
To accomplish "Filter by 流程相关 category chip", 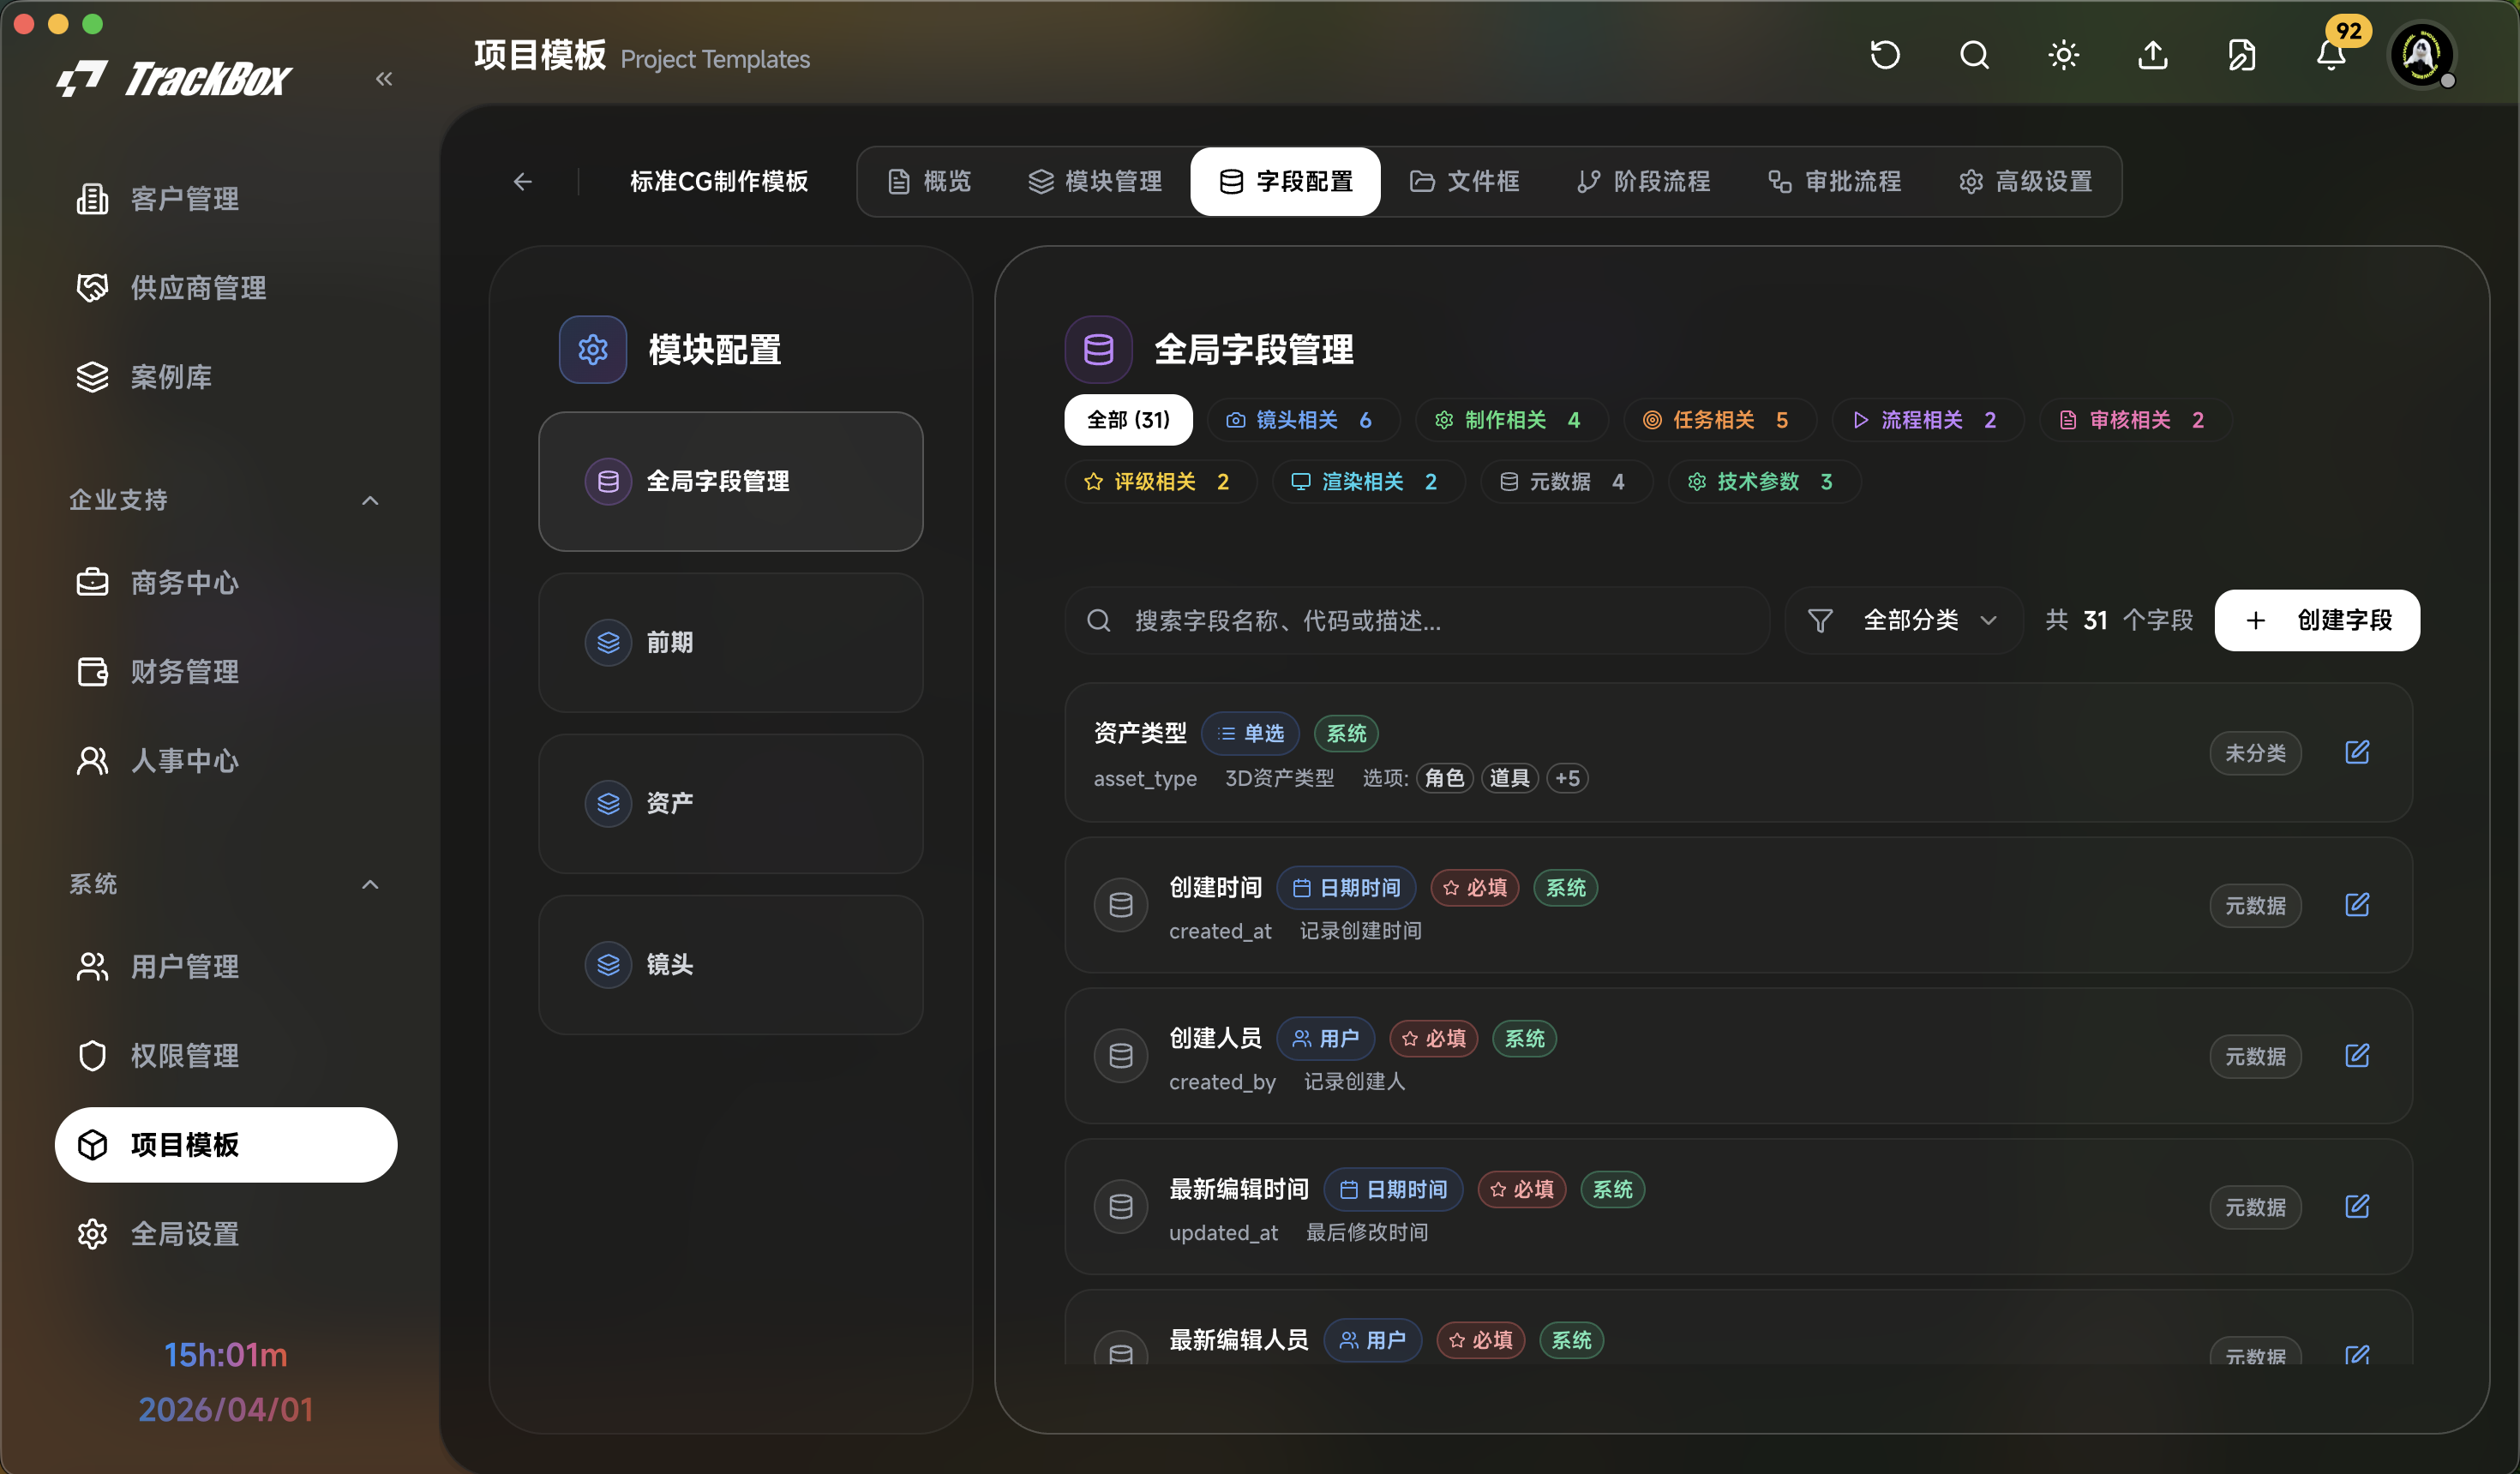I will [x=1927, y=420].
